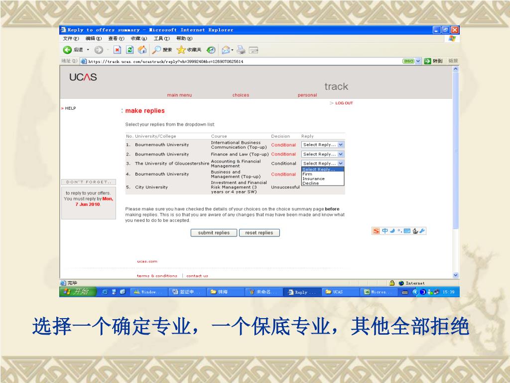The image size is (510, 383).
Task: Stop page loading with the red X
Action: 117,50
